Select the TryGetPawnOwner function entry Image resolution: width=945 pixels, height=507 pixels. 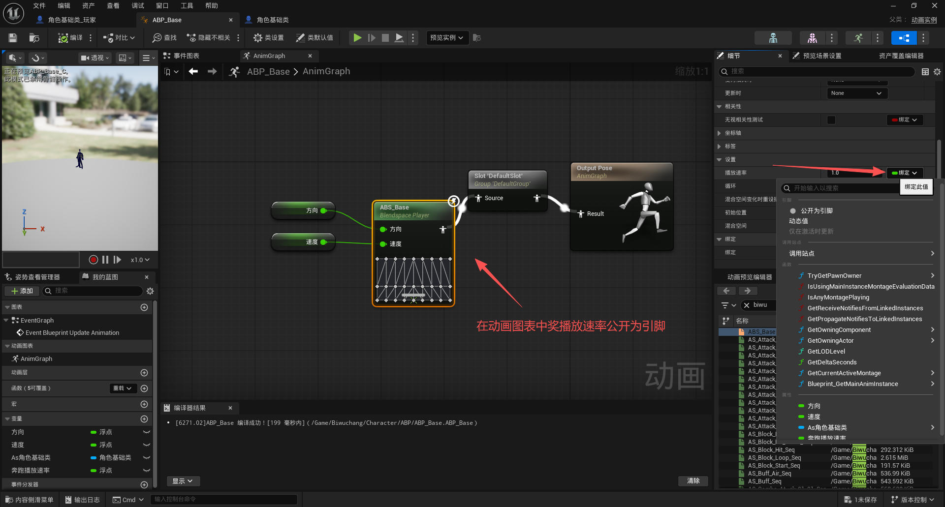coord(834,276)
